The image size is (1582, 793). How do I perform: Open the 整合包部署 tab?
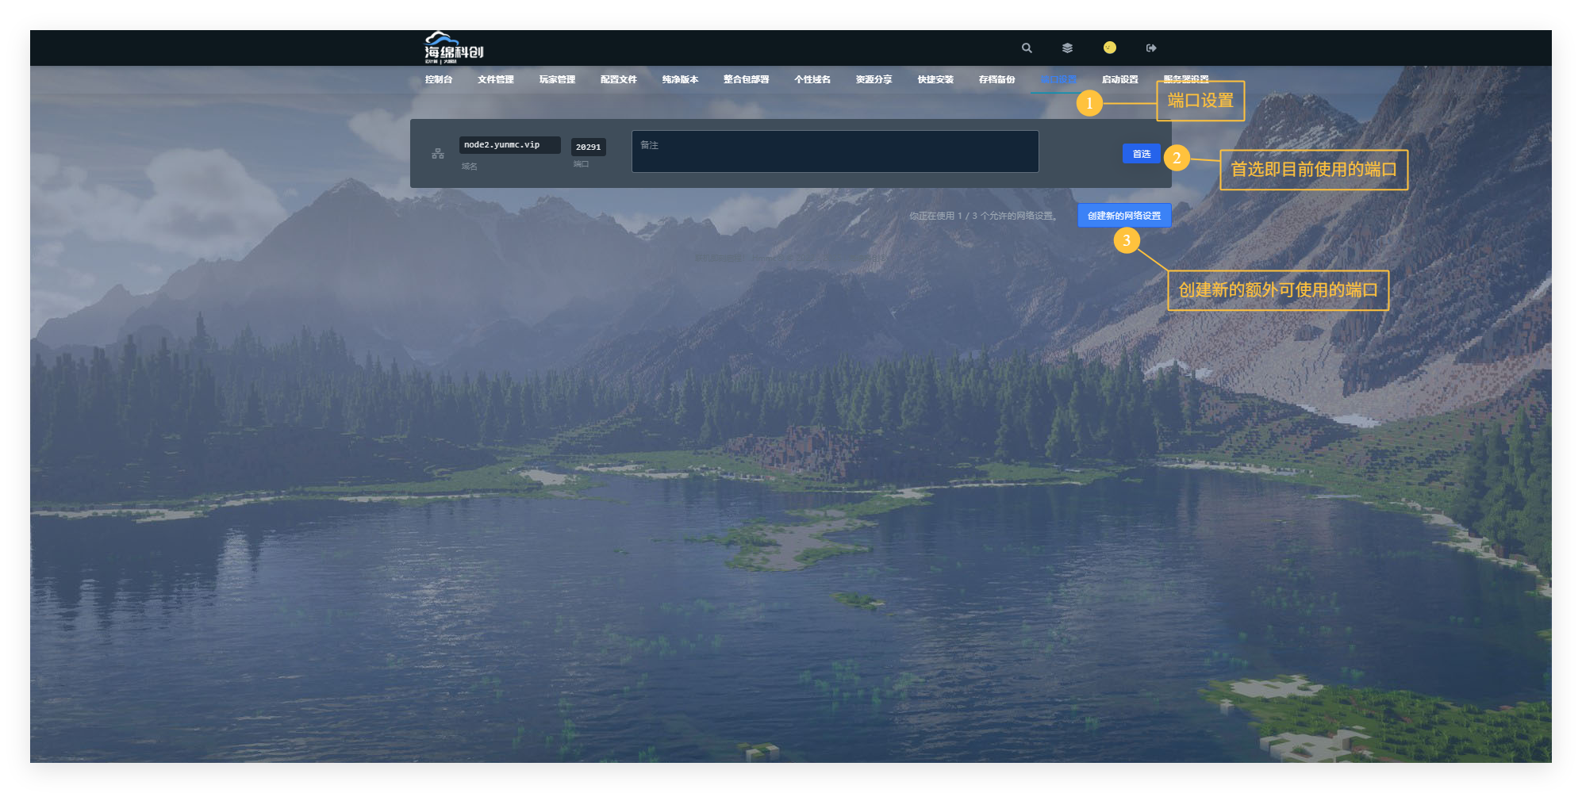(x=746, y=79)
